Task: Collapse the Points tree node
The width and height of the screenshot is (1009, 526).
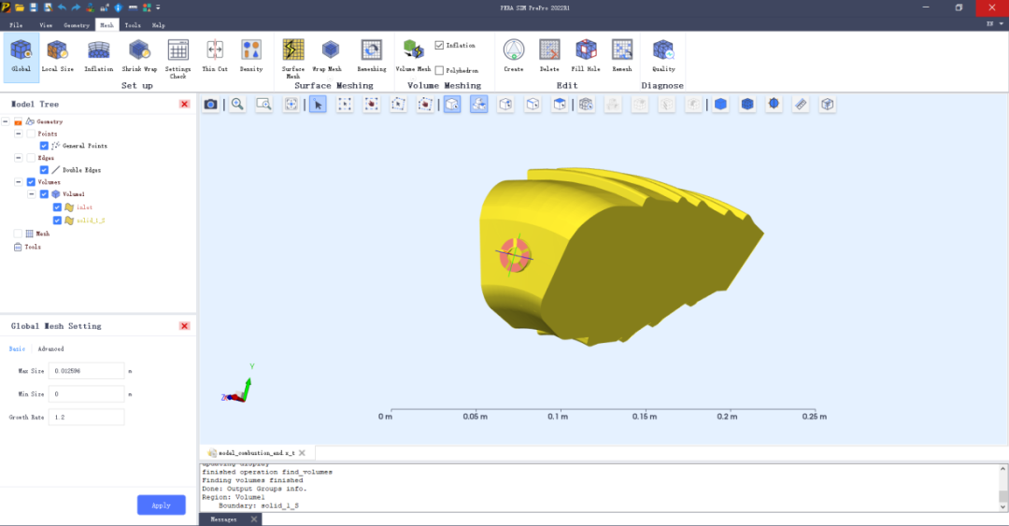Action: click(x=18, y=134)
